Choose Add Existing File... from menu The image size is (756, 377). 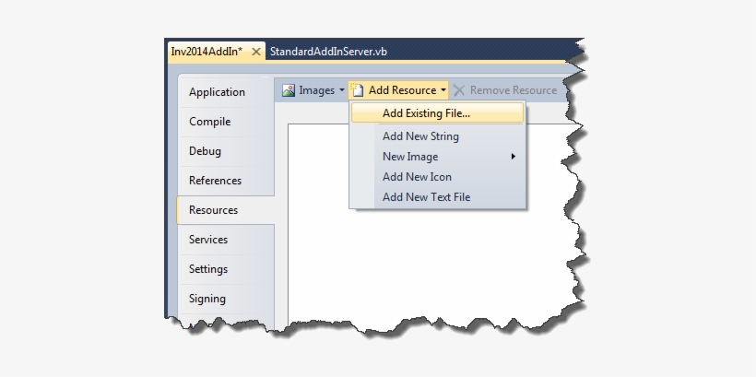point(426,113)
